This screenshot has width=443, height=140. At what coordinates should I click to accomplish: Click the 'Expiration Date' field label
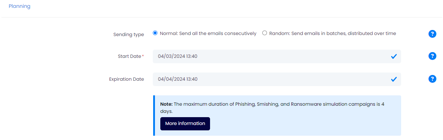(126, 79)
